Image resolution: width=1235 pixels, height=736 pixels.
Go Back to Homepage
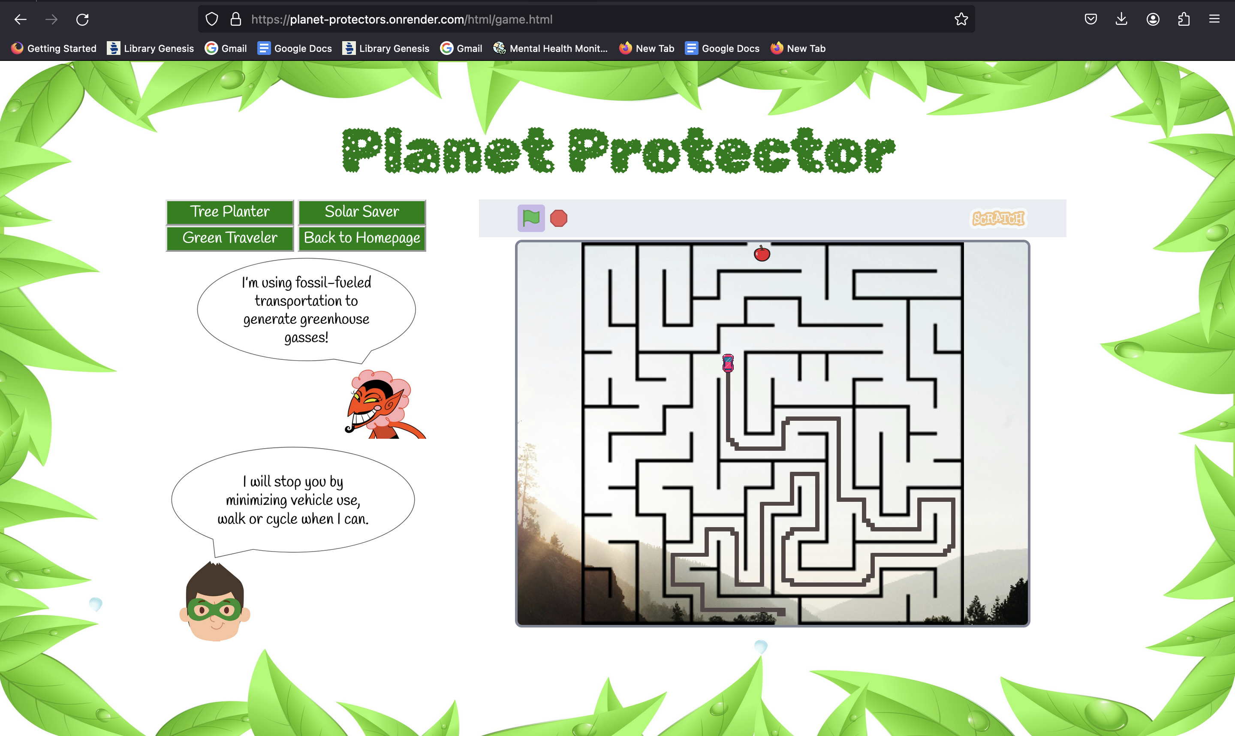point(361,238)
